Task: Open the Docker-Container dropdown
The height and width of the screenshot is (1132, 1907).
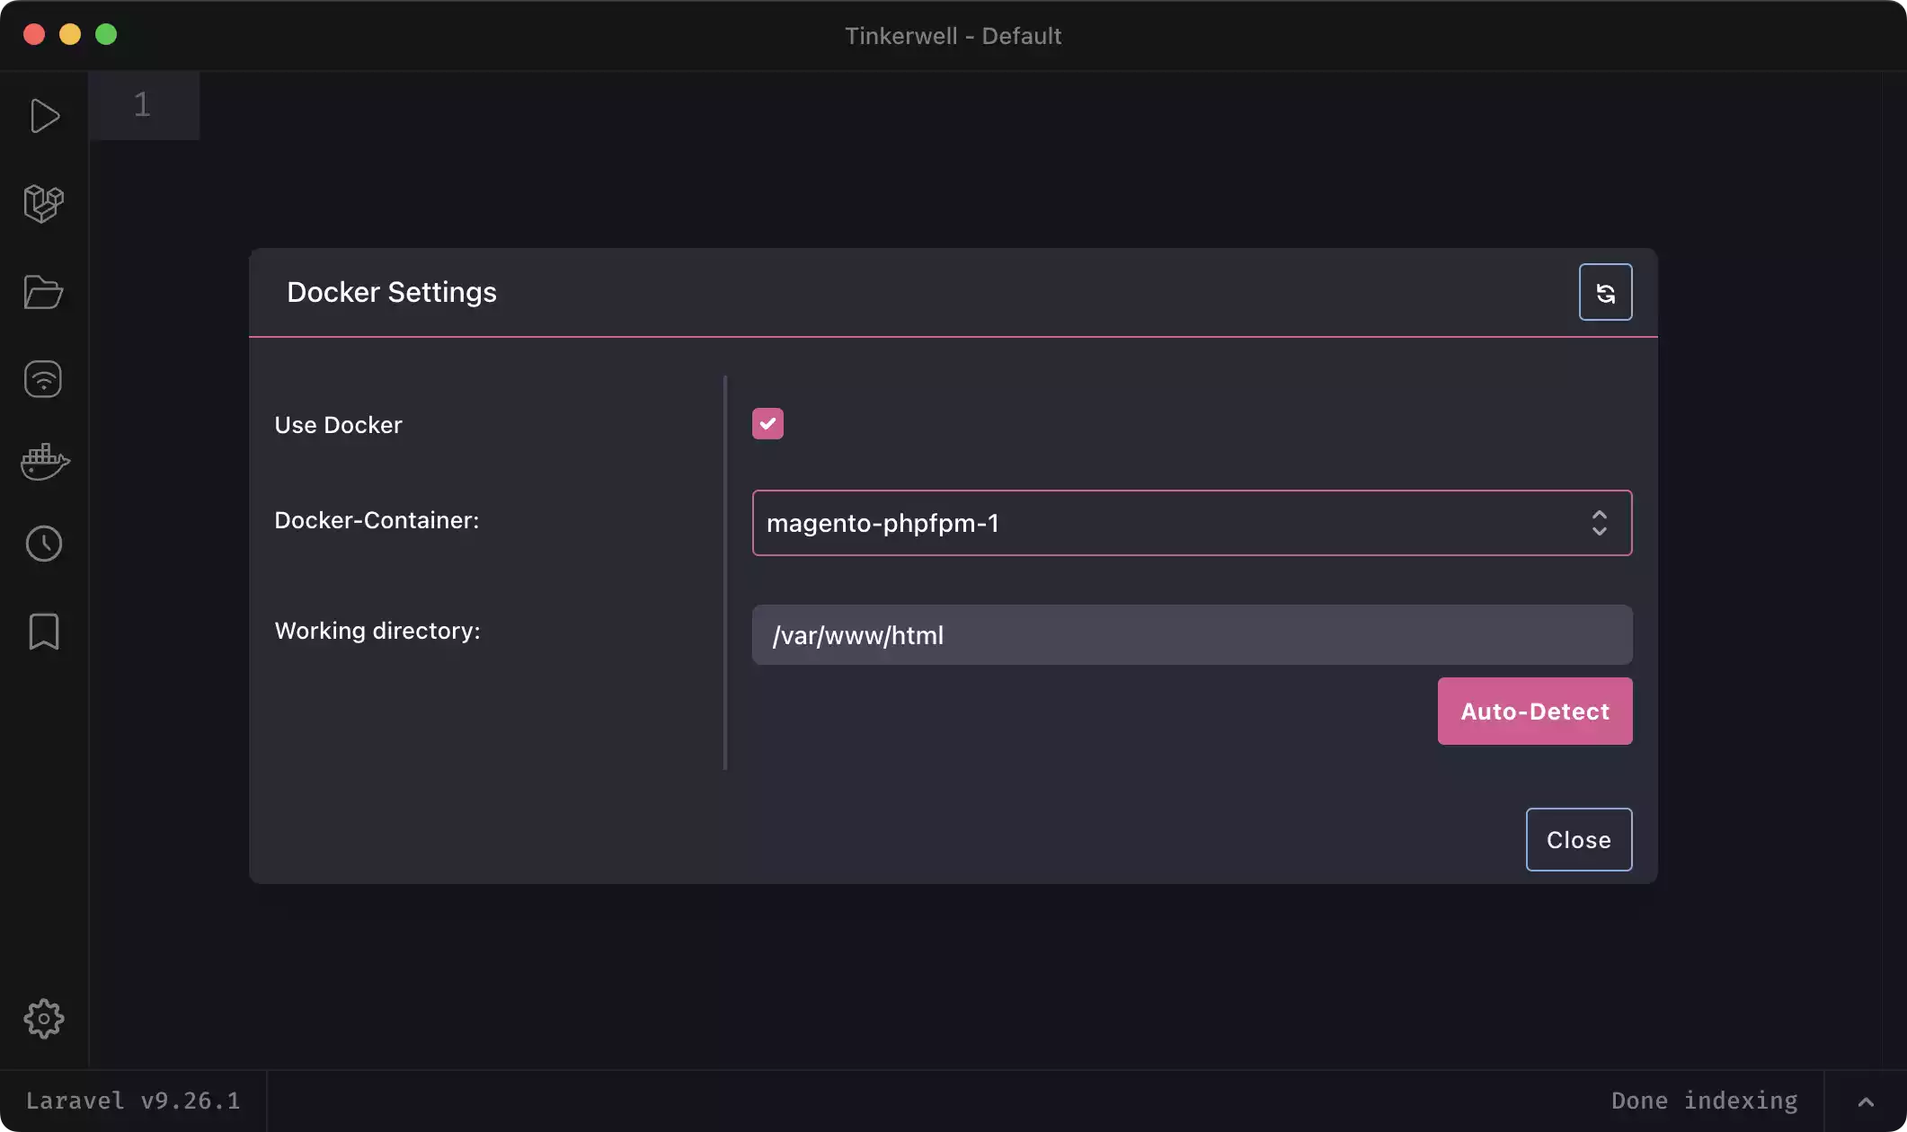Action: click(1168, 523)
